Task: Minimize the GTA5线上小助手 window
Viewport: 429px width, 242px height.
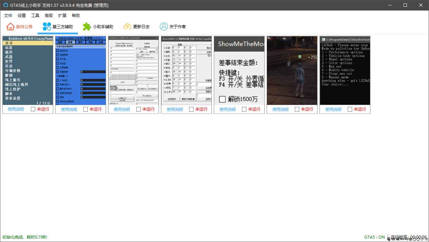Action: (390, 5)
